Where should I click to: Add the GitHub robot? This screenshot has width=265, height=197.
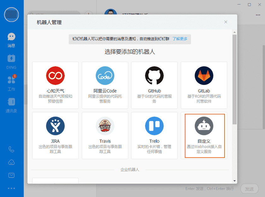[154, 76]
